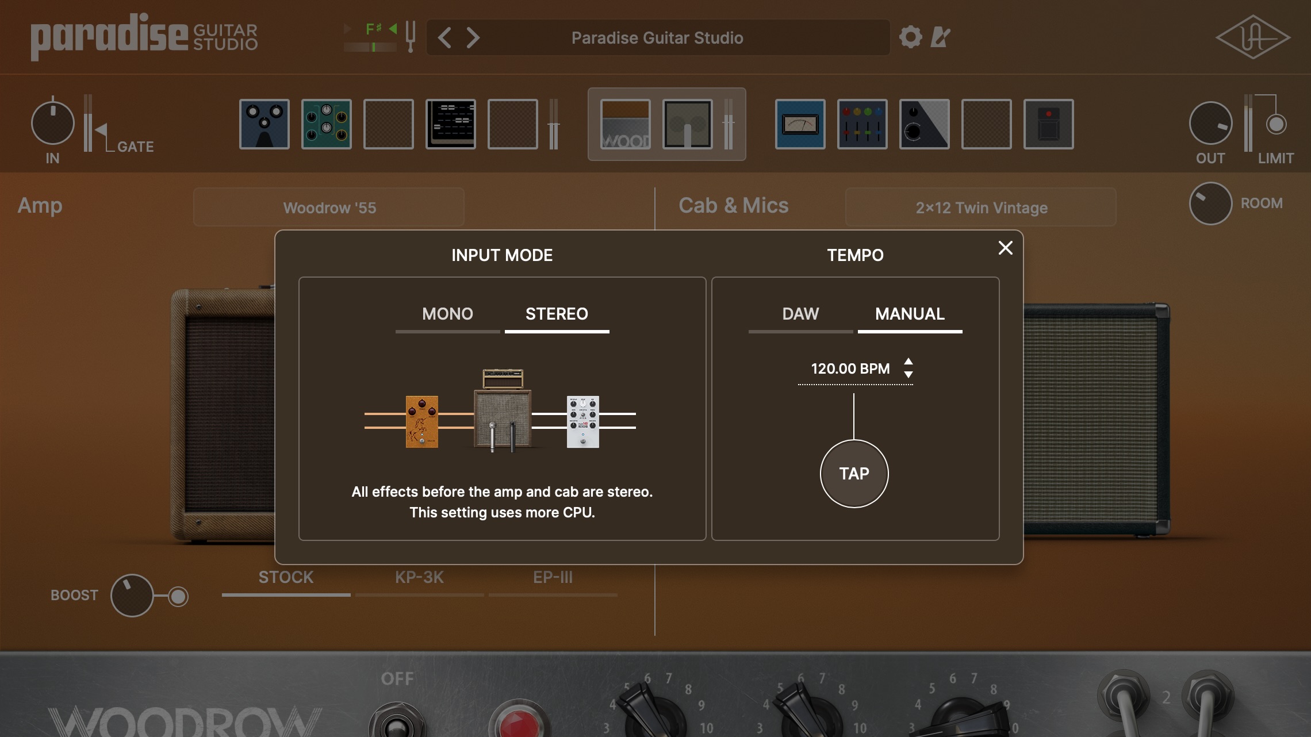This screenshot has height=737, width=1311.
Task: Switch input mode to MONO
Action: 447,314
